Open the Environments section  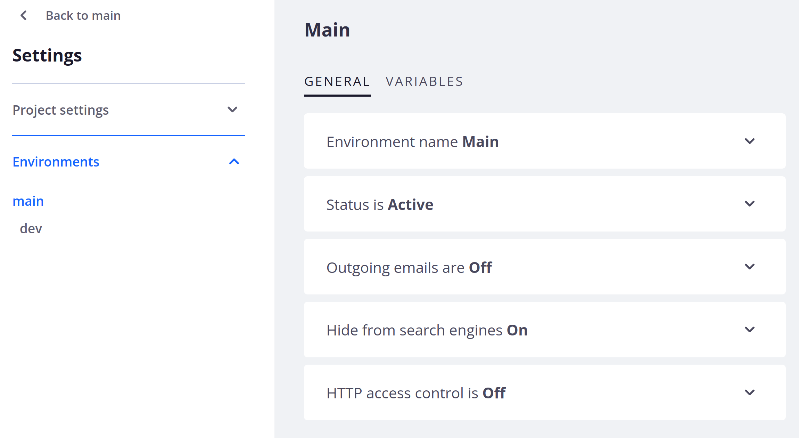56,161
